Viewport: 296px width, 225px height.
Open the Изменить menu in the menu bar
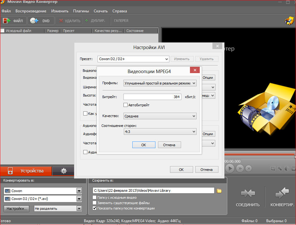[x=60, y=11]
